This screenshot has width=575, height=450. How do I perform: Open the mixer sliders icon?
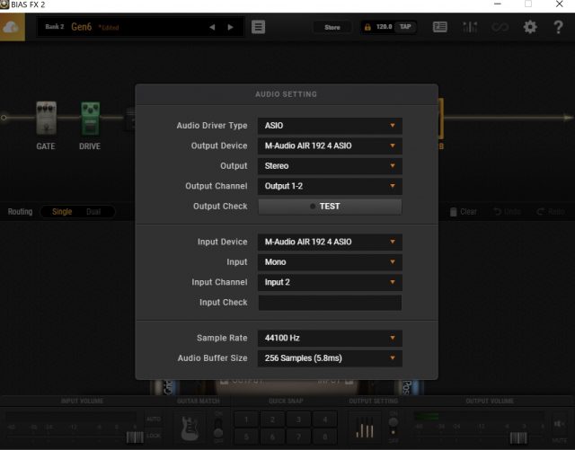(x=470, y=27)
